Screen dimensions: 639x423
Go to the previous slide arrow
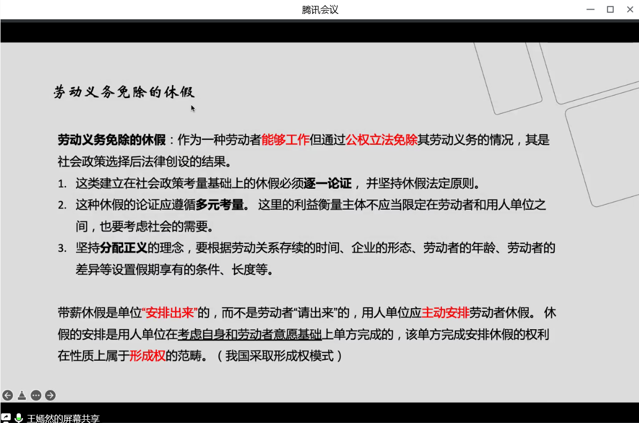click(x=7, y=396)
